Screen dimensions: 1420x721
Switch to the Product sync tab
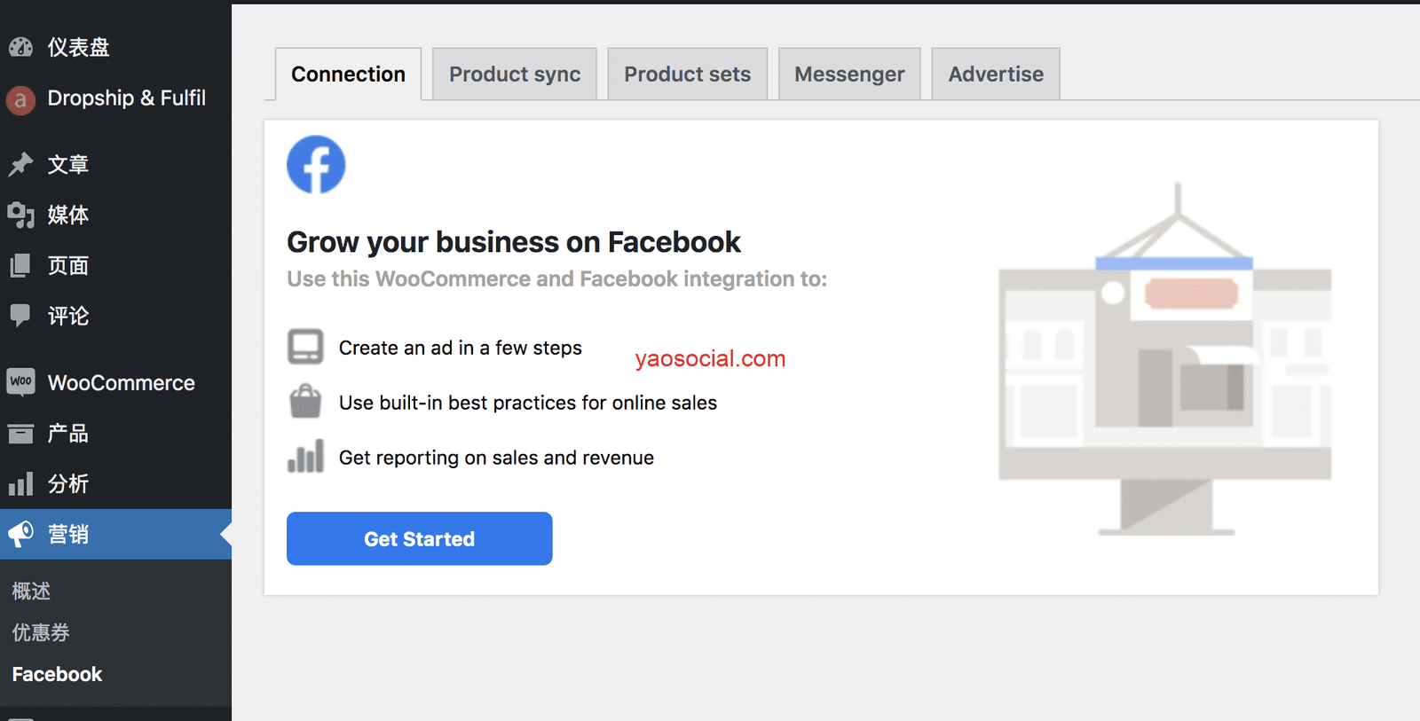[515, 74]
